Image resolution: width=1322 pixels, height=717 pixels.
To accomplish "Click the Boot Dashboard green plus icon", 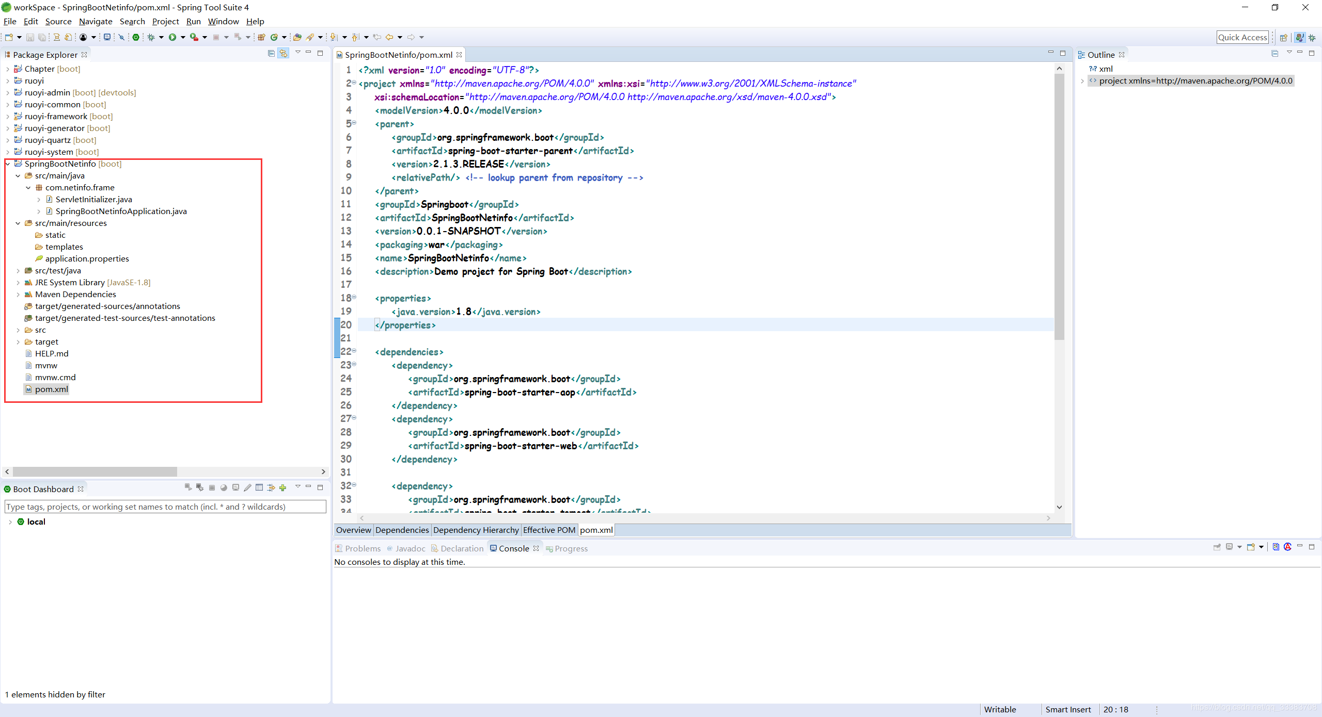I will point(282,488).
